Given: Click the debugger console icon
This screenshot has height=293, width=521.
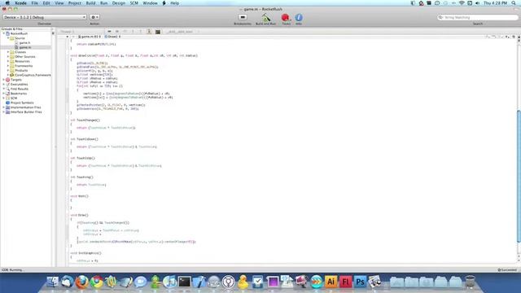Looking at the screenshot, I should click(x=158, y=32).
